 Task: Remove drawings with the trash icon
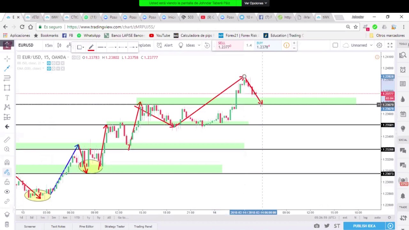pyautogui.click(x=7, y=224)
